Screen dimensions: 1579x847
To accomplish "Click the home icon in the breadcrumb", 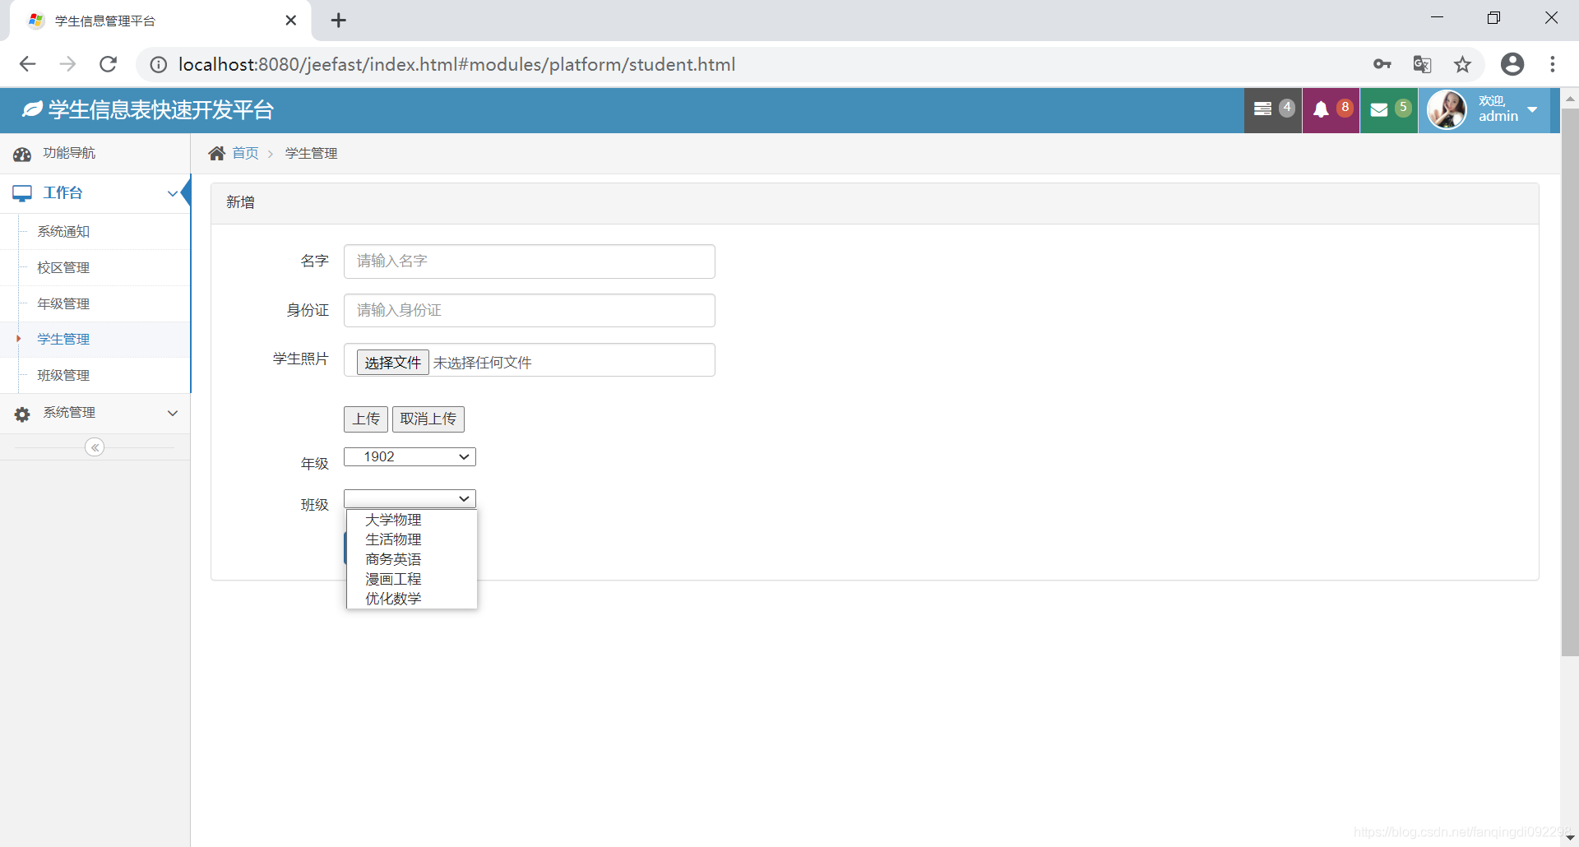I will 217,153.
